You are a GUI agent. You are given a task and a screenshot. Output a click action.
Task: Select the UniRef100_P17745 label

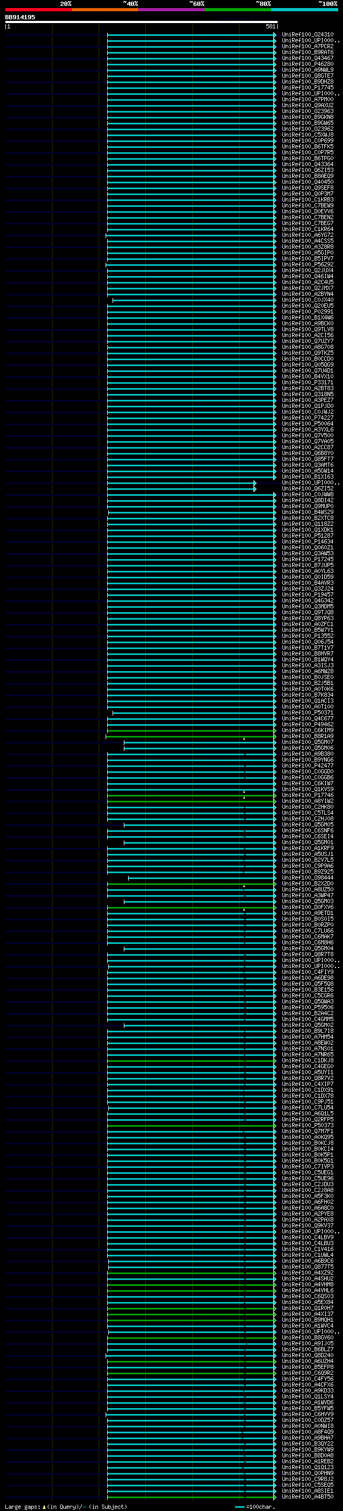pyautogui.click(x=308, y=87)
